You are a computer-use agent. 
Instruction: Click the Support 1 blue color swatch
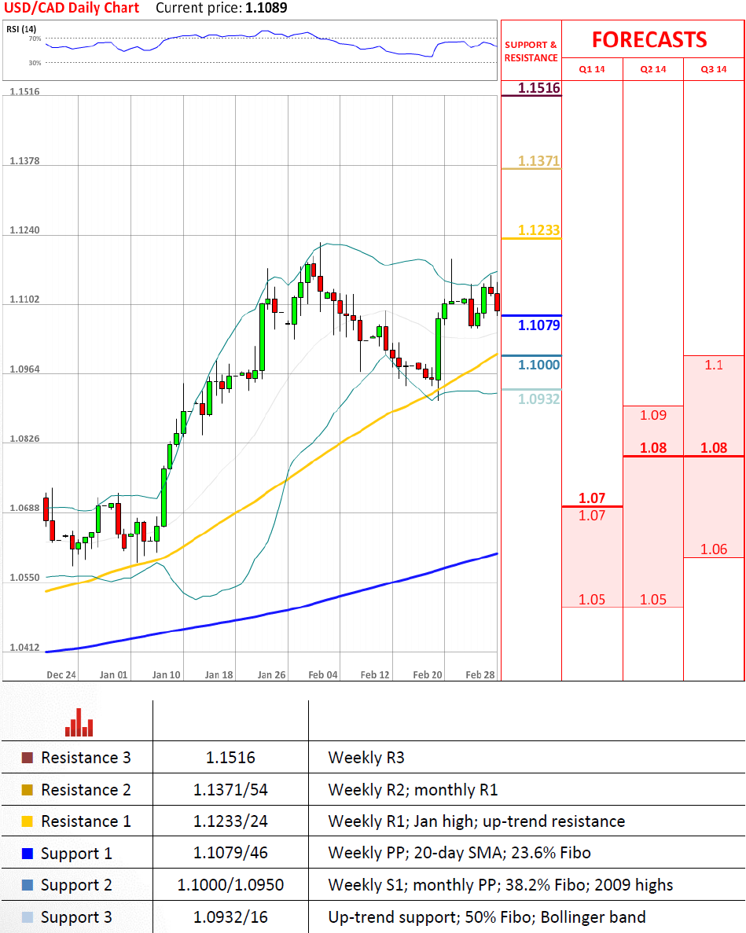[27, 854]
